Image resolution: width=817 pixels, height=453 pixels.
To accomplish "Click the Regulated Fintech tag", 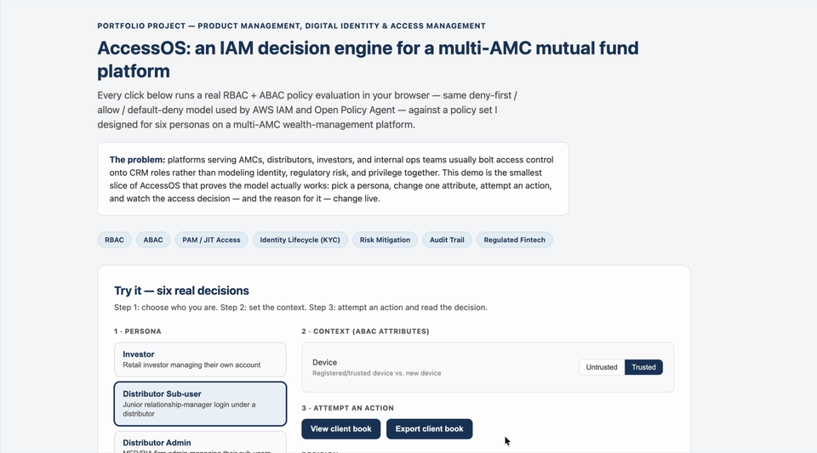I will click(514, 240).
